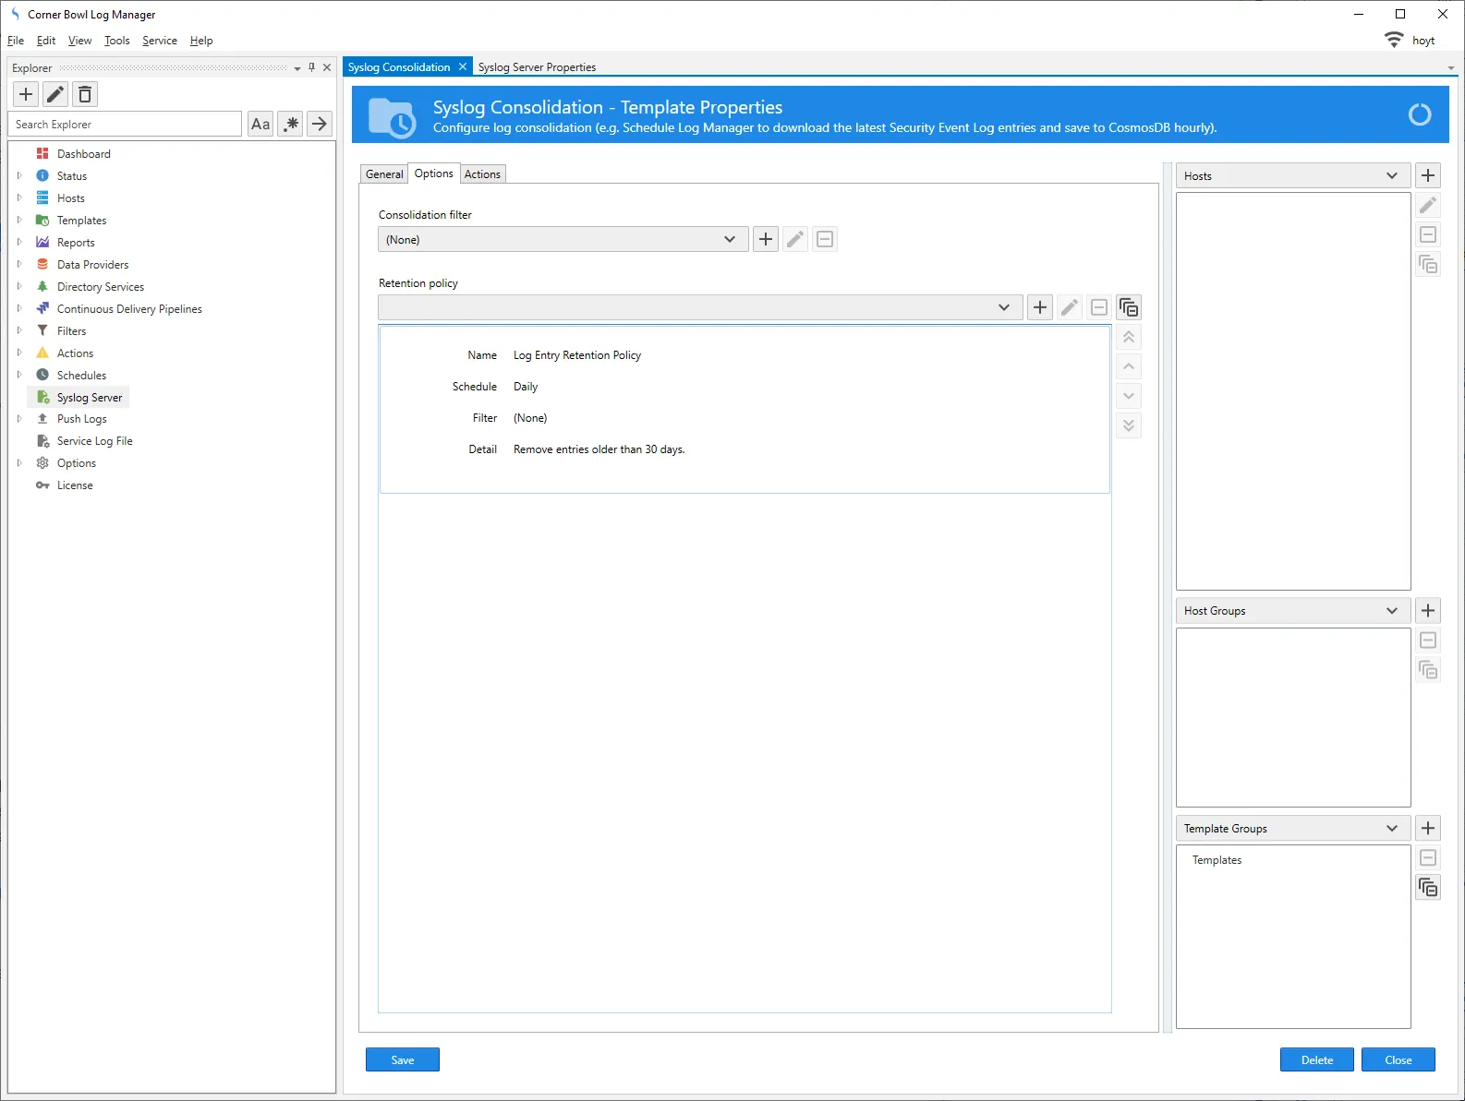Click the copy icon next to Template Groups list

pyautogui.click(x=1428, y=888)
